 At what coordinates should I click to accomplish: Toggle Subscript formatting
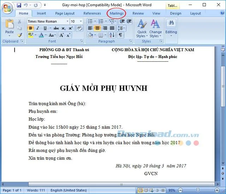point(64,28)
